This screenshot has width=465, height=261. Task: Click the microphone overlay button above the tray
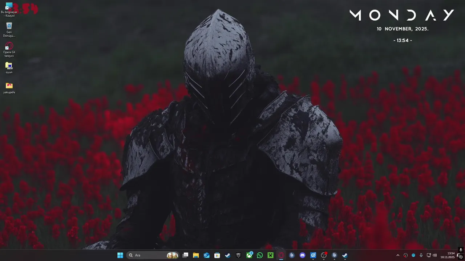[461, 250]
